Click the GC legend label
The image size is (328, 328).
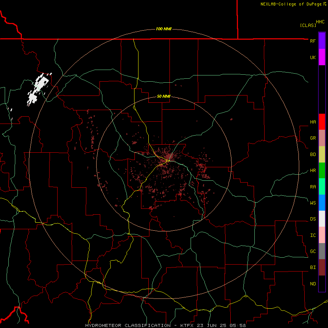tap(313, 251)
